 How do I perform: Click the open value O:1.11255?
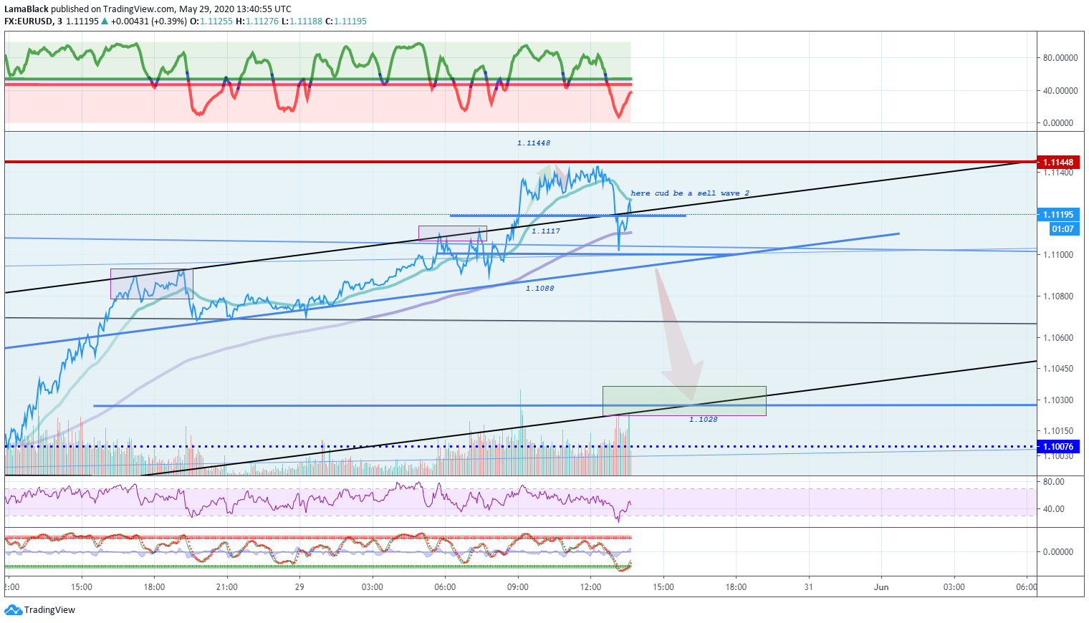click(211, 21)
